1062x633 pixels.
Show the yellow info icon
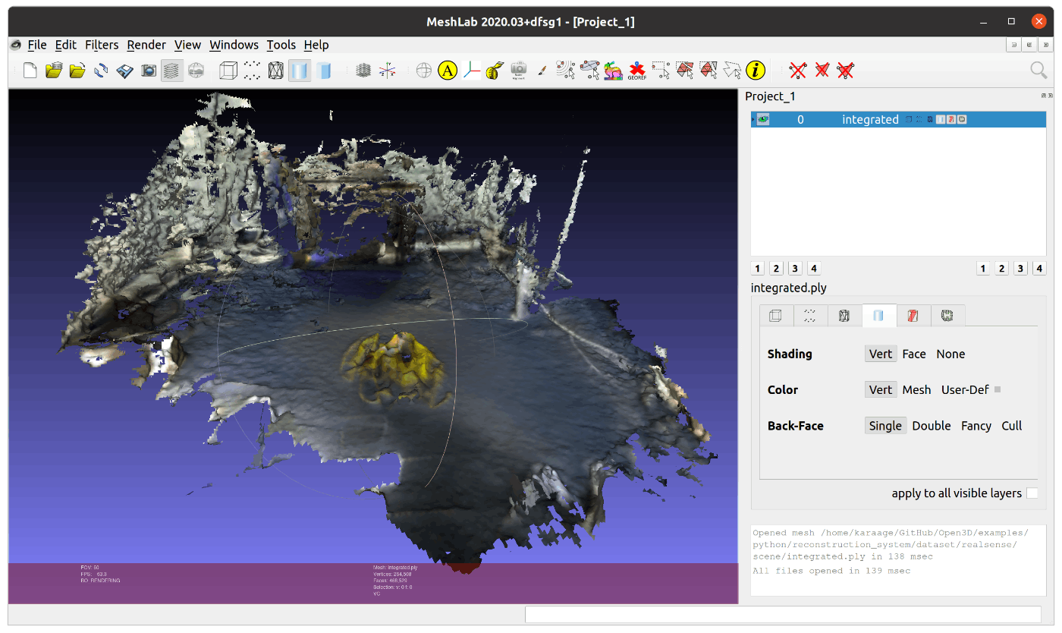[755, 71]
